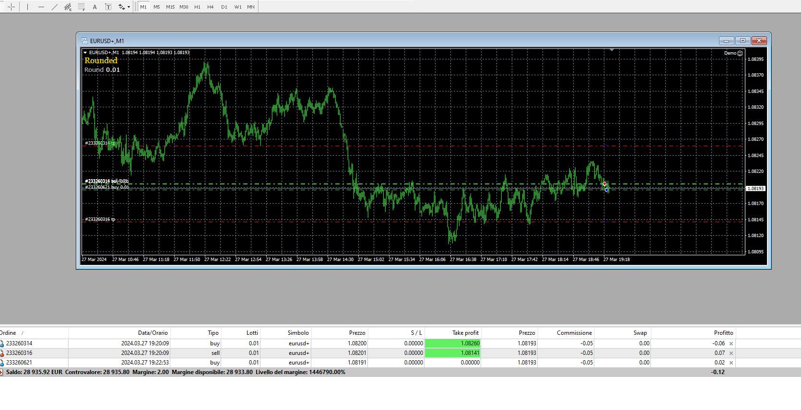Click the balance row icon before Saldo
Screen dimensions: 801x410
click(2, 372)
